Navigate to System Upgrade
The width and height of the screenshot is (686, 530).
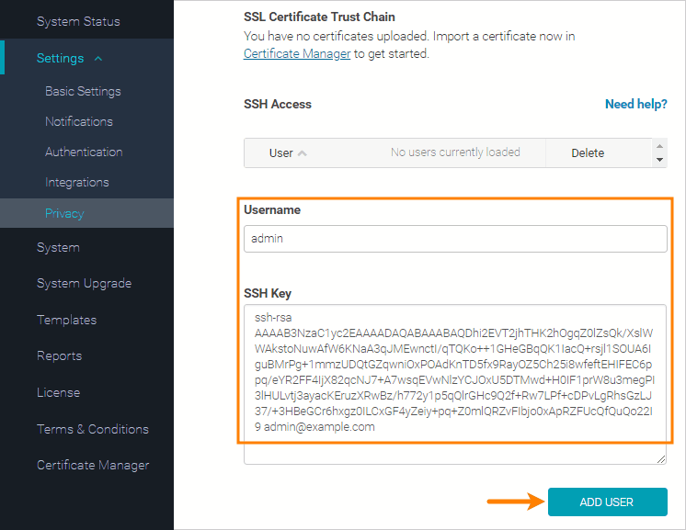[84, 284]
